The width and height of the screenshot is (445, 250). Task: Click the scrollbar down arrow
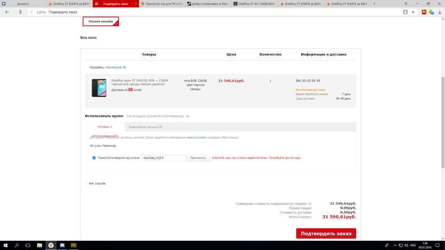pyautogui.click(x=443, y=239)
